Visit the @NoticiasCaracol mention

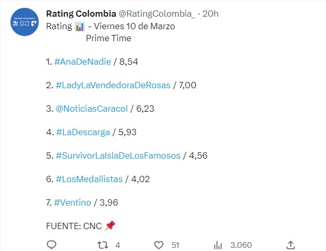[92, 109]
